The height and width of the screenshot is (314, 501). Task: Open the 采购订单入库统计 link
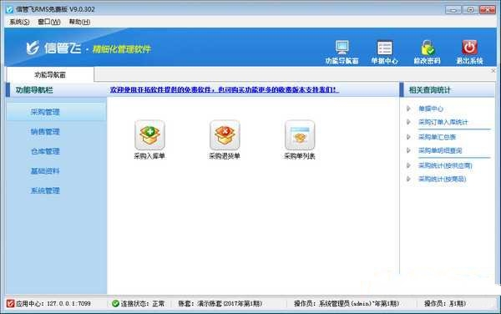click(443, 122)
